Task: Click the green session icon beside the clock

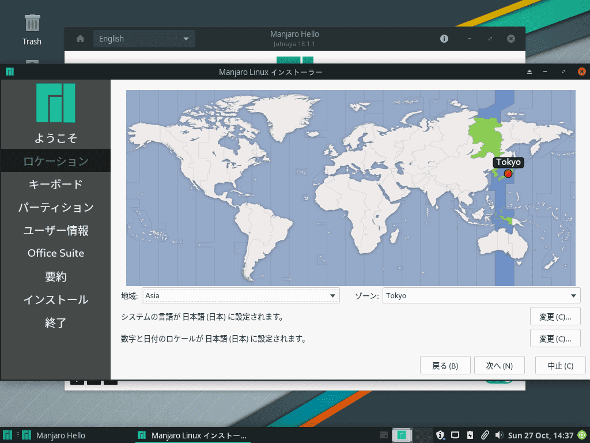Action: coord(582,436)
